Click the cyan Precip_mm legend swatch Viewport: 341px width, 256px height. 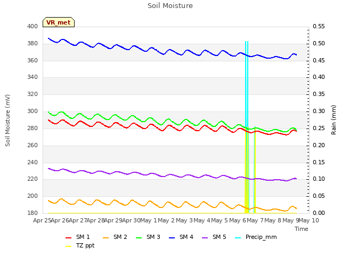[238, 238]
